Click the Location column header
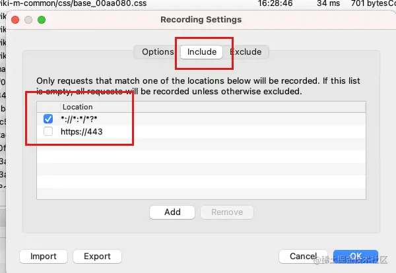Screen dimensions: 396x273 coord(77,107)
